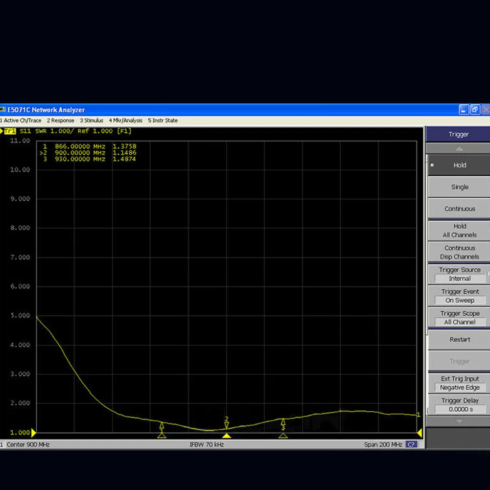Set trigger mode to Hold

tap(459, 165)
